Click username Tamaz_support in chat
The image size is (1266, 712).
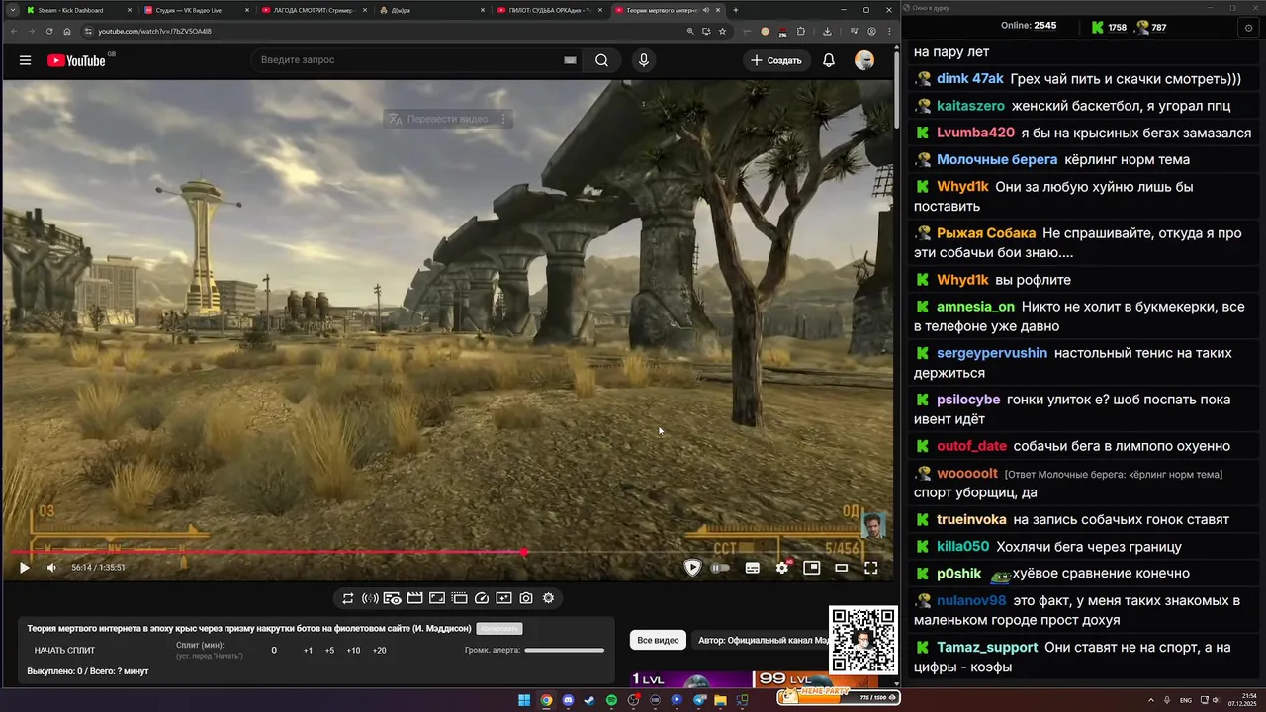click(x=987, y=648)
